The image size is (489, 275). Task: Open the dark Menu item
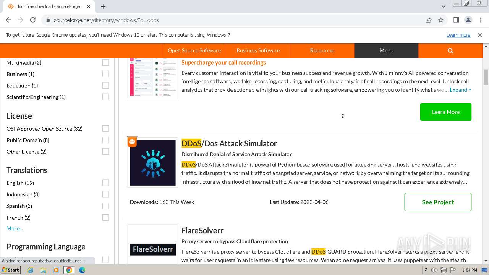pyautogui.click(x=386, y=50)
